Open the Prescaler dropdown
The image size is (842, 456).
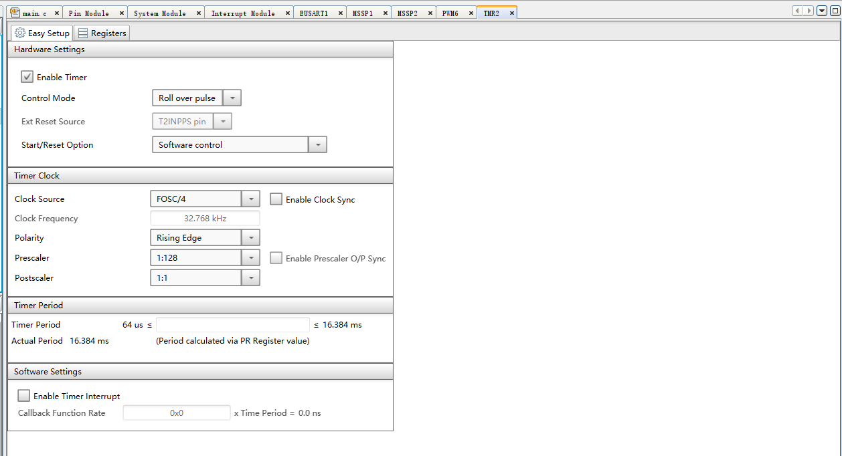tap(250, 257)
